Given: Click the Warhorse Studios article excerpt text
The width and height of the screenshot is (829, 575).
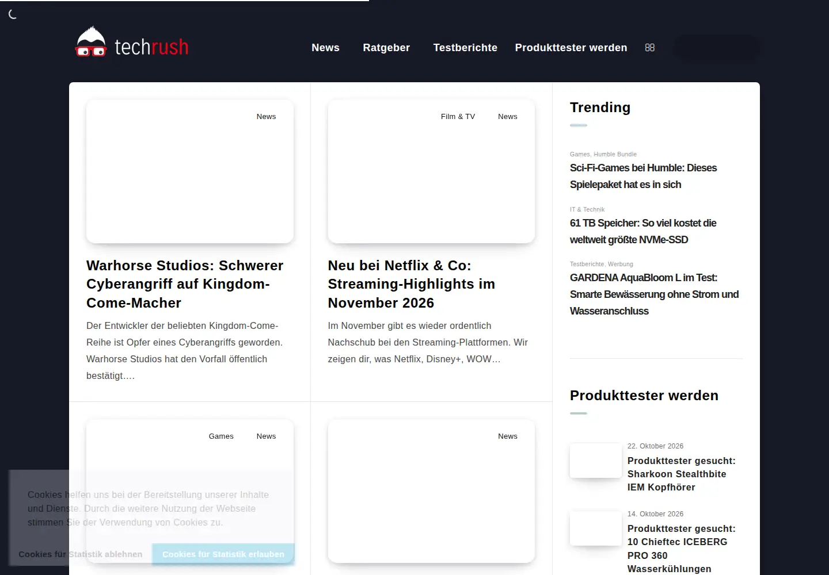Looking at the screenshot, I should tap(184, 351).
